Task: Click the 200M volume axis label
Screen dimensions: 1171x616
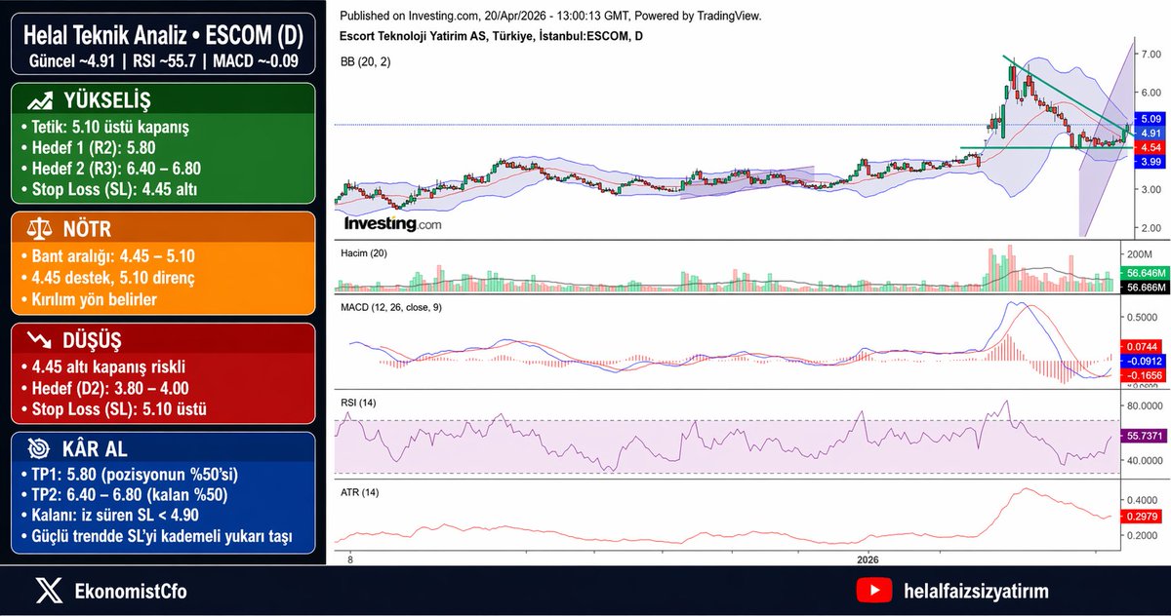Action: click(x=1142, y=253)
